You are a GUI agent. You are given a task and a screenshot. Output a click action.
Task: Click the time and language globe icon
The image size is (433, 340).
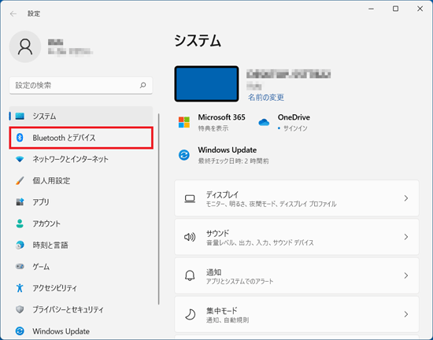[20, 245]
